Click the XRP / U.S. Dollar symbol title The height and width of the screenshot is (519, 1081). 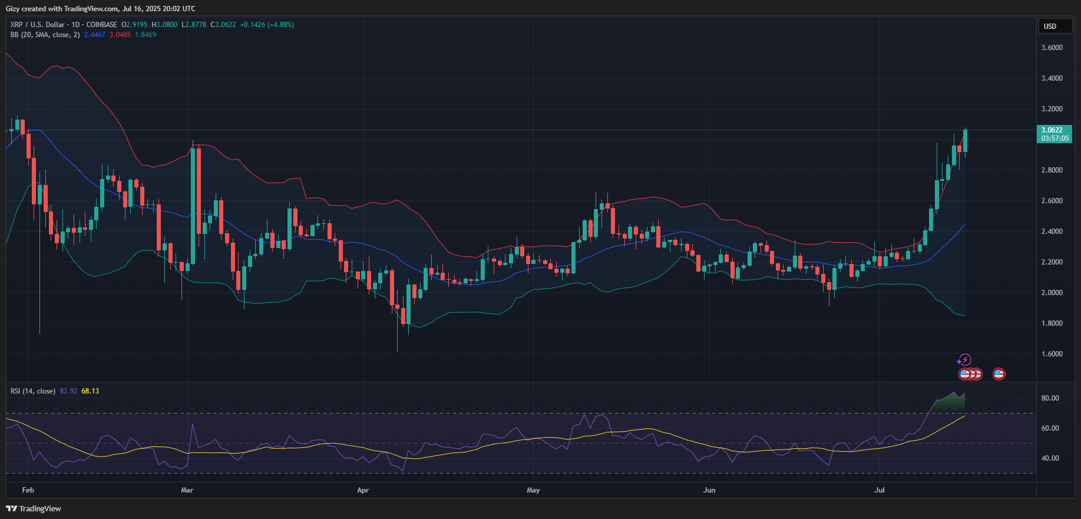pos(37,25)
